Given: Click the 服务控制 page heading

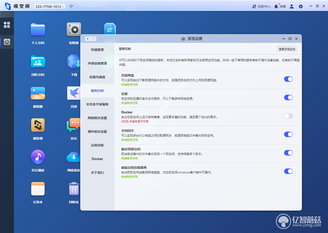Looking at the screenshot, I should [x=125, y=49].
